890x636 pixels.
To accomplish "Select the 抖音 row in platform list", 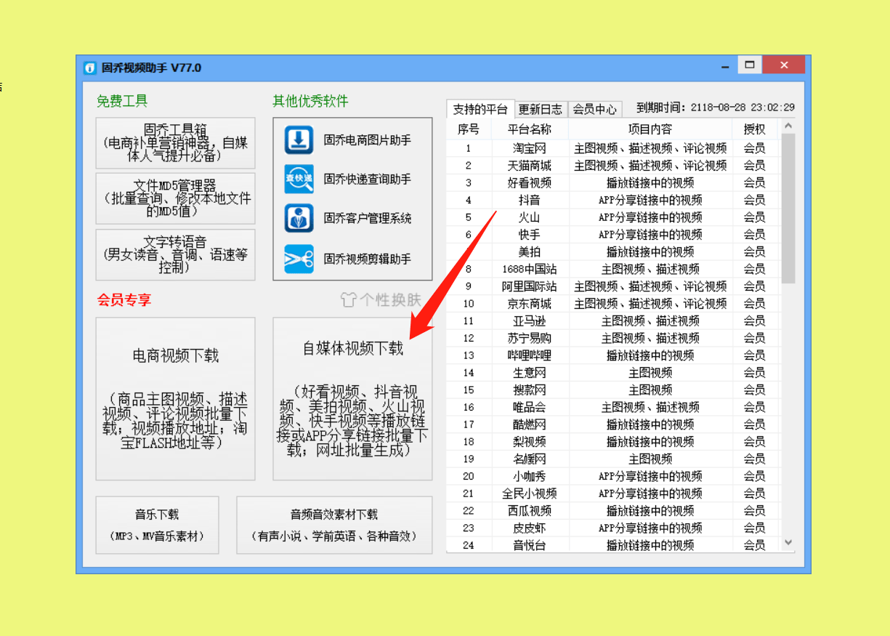I will click(x=529, y=200).
